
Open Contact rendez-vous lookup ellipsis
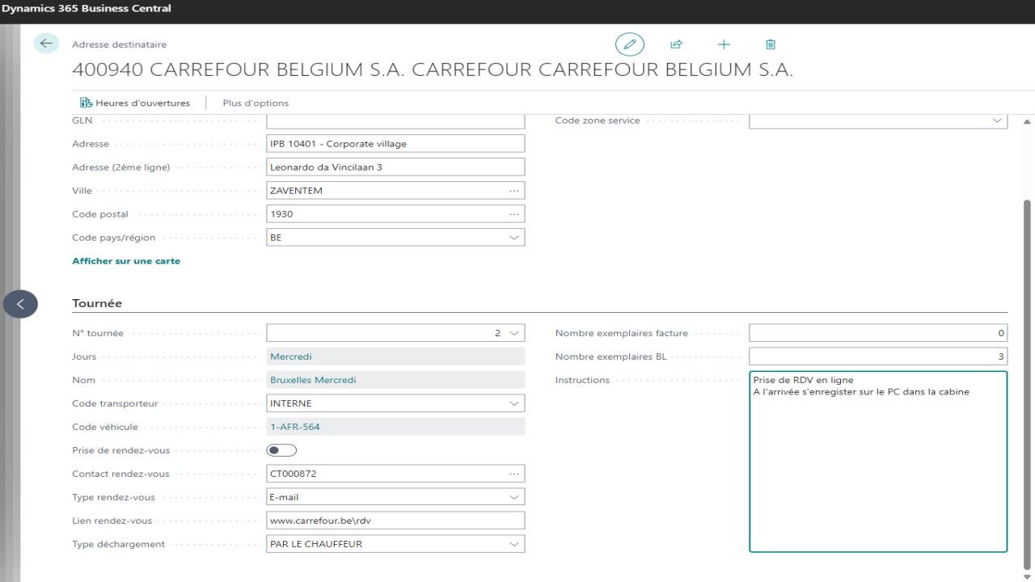[x=514, y=474]
